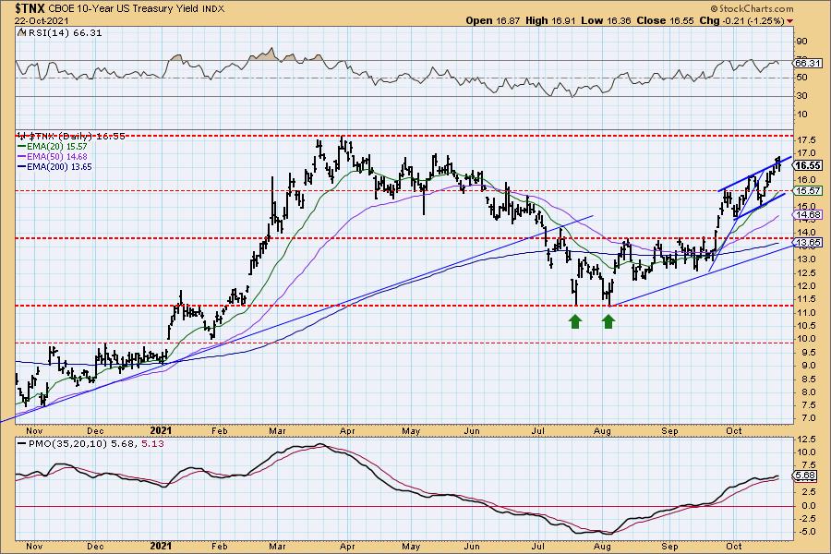Click the Jul label on bottom PMO axis
The height and width of the screenshot is (554, 831).
[538, 546]
